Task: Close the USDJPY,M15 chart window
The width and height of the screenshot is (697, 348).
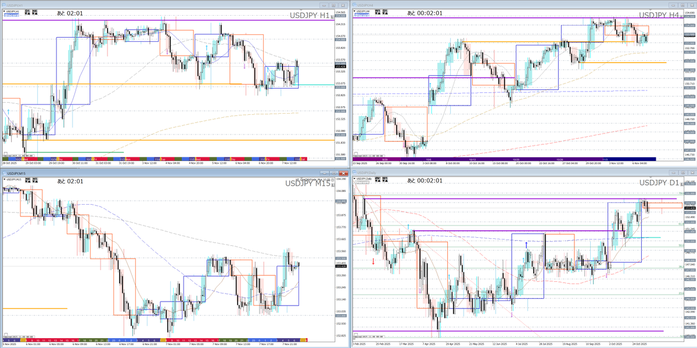Action: (x=343, y=173)
